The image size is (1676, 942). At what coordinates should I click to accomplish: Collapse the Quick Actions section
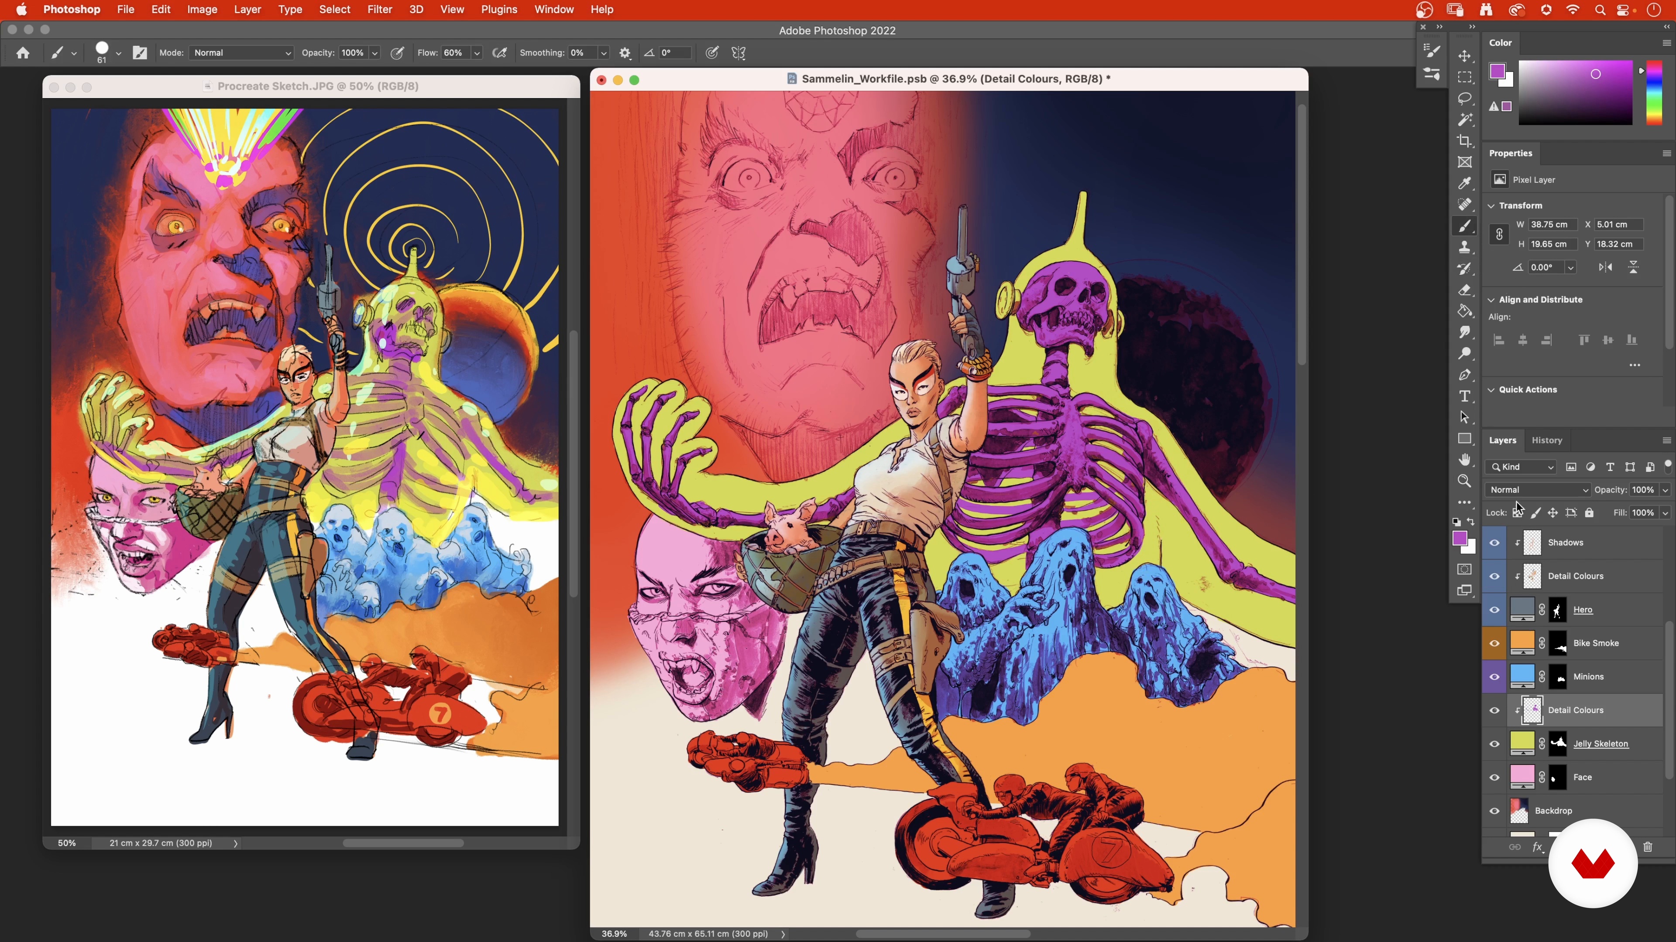pyautogui.click(x=1491, y=390)
